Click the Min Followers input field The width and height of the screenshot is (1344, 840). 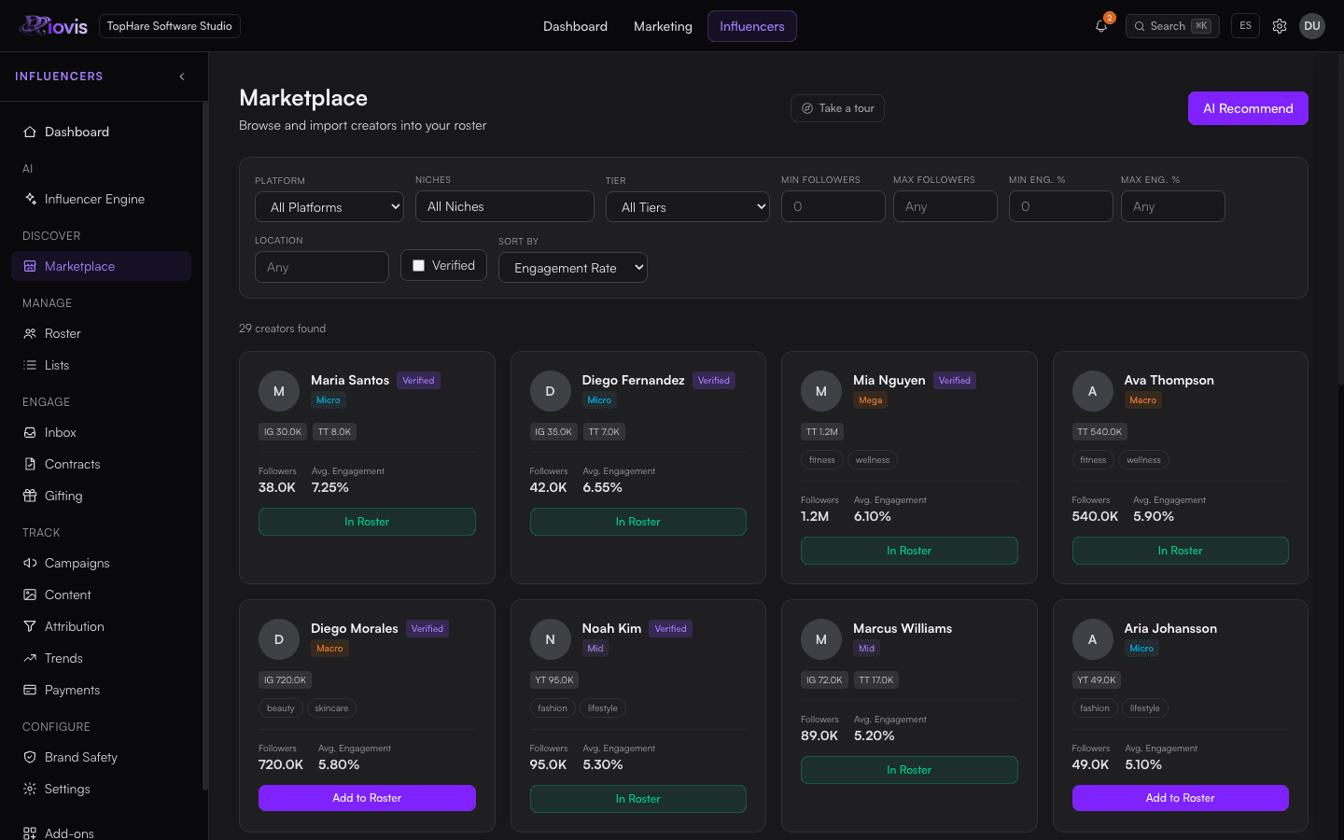click(833, 206)
